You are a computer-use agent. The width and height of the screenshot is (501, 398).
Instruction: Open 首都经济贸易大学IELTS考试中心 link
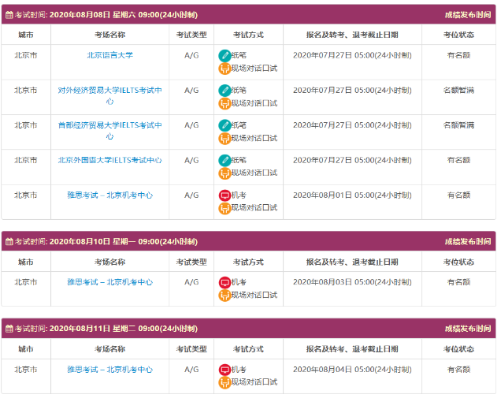pyautogui.click(x=110, y=130)
